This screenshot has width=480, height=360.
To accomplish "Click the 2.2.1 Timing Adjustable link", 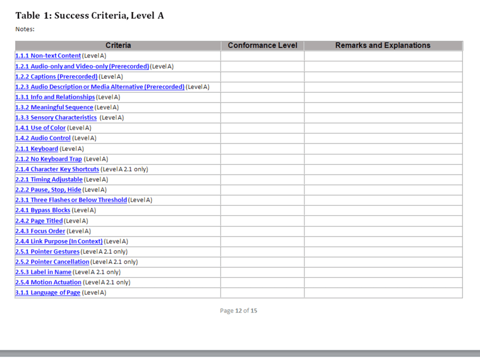I will pyautogui.click(x=49, y=180).
